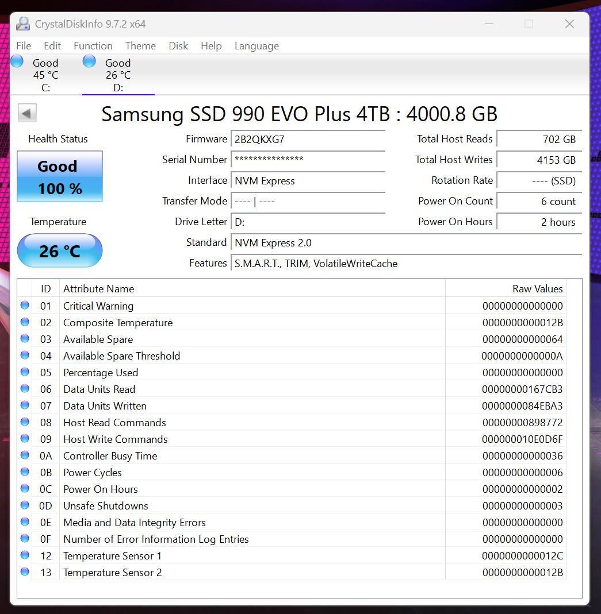Click the Percentage Used status orb

click(x=25, y=372)
